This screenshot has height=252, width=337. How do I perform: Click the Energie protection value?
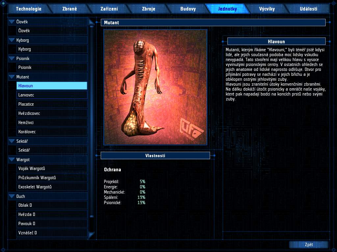click(143, 187)
